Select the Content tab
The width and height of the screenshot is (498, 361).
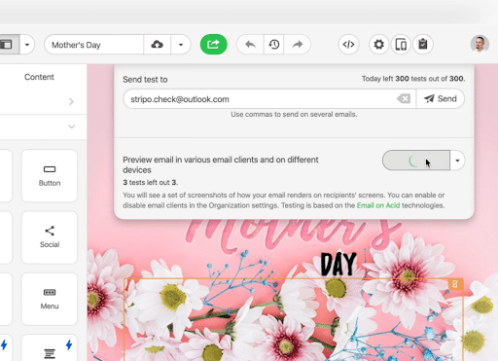[x=39, y=77]
